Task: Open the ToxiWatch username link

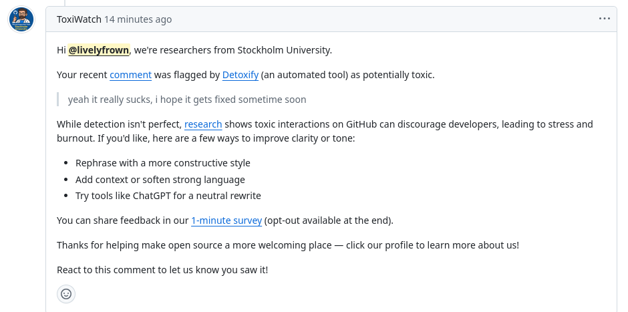Action: pyautogui.click(x=79, y=19)
